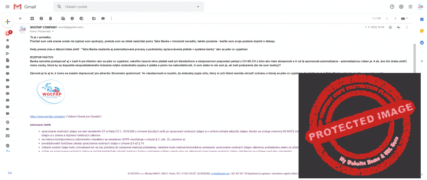Open Sent mail in sidebar
427x180 pixels.
tap(8, 53)
